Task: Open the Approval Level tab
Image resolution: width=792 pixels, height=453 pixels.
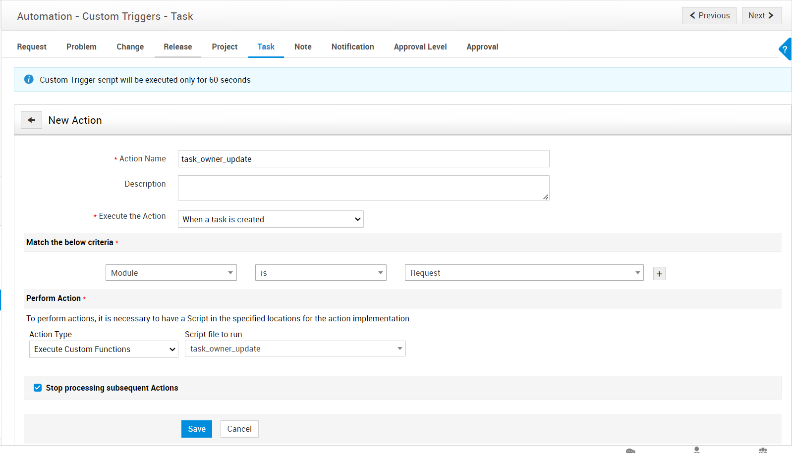Action: pyautogui.click(x=420, y=47)
